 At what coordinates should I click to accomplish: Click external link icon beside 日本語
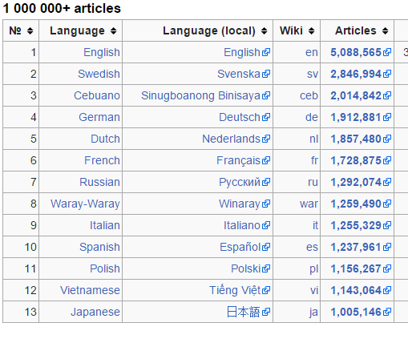[266, 312]
